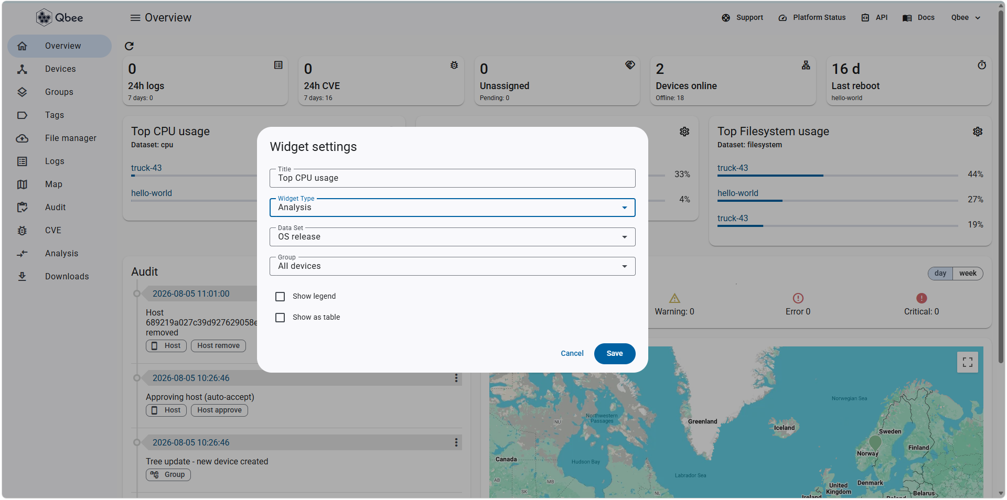Open the Widget Type dropdown
This screenshot has width=1007, height=500.
tap(453, 208)
